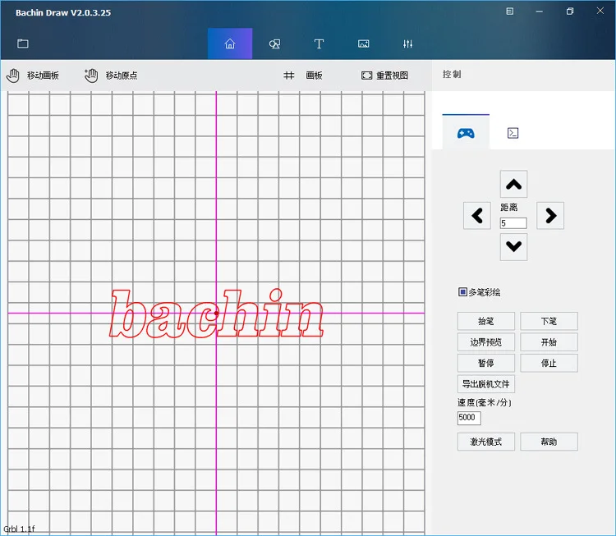Click the red origin point on canvas
The width and height of the screenshot is (616, 536).
click(216, 314)
